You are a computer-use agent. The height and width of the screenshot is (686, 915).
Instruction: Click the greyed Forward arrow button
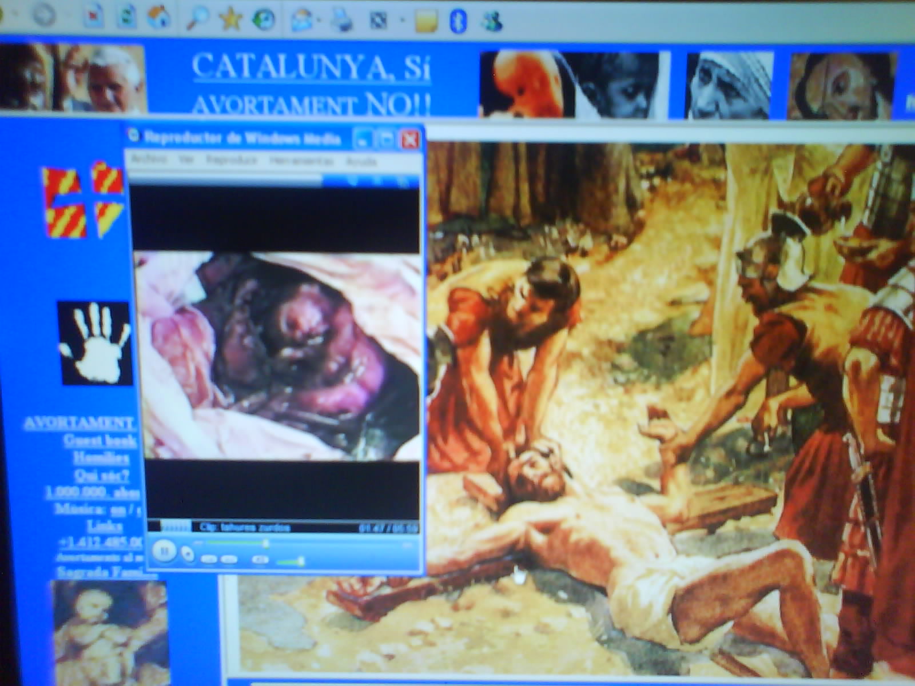tap(43, 15)
